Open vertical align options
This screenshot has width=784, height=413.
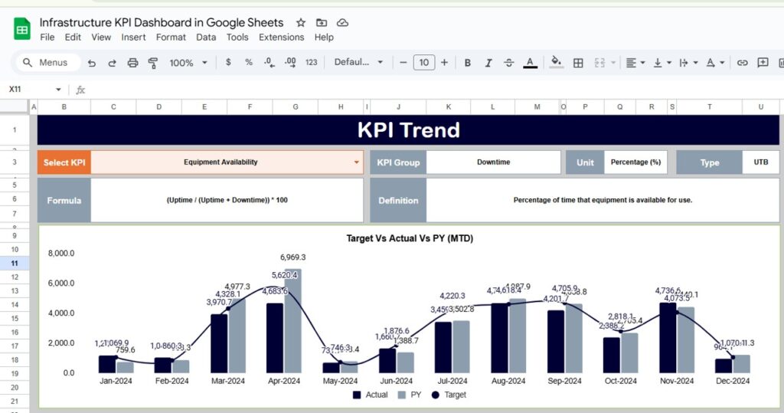coord(662,63)
